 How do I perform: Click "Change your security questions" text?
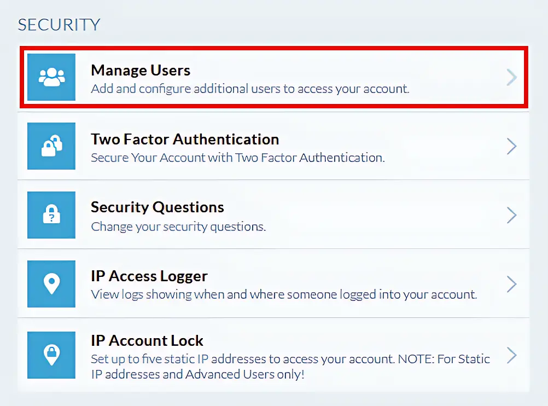pos(178,227)
